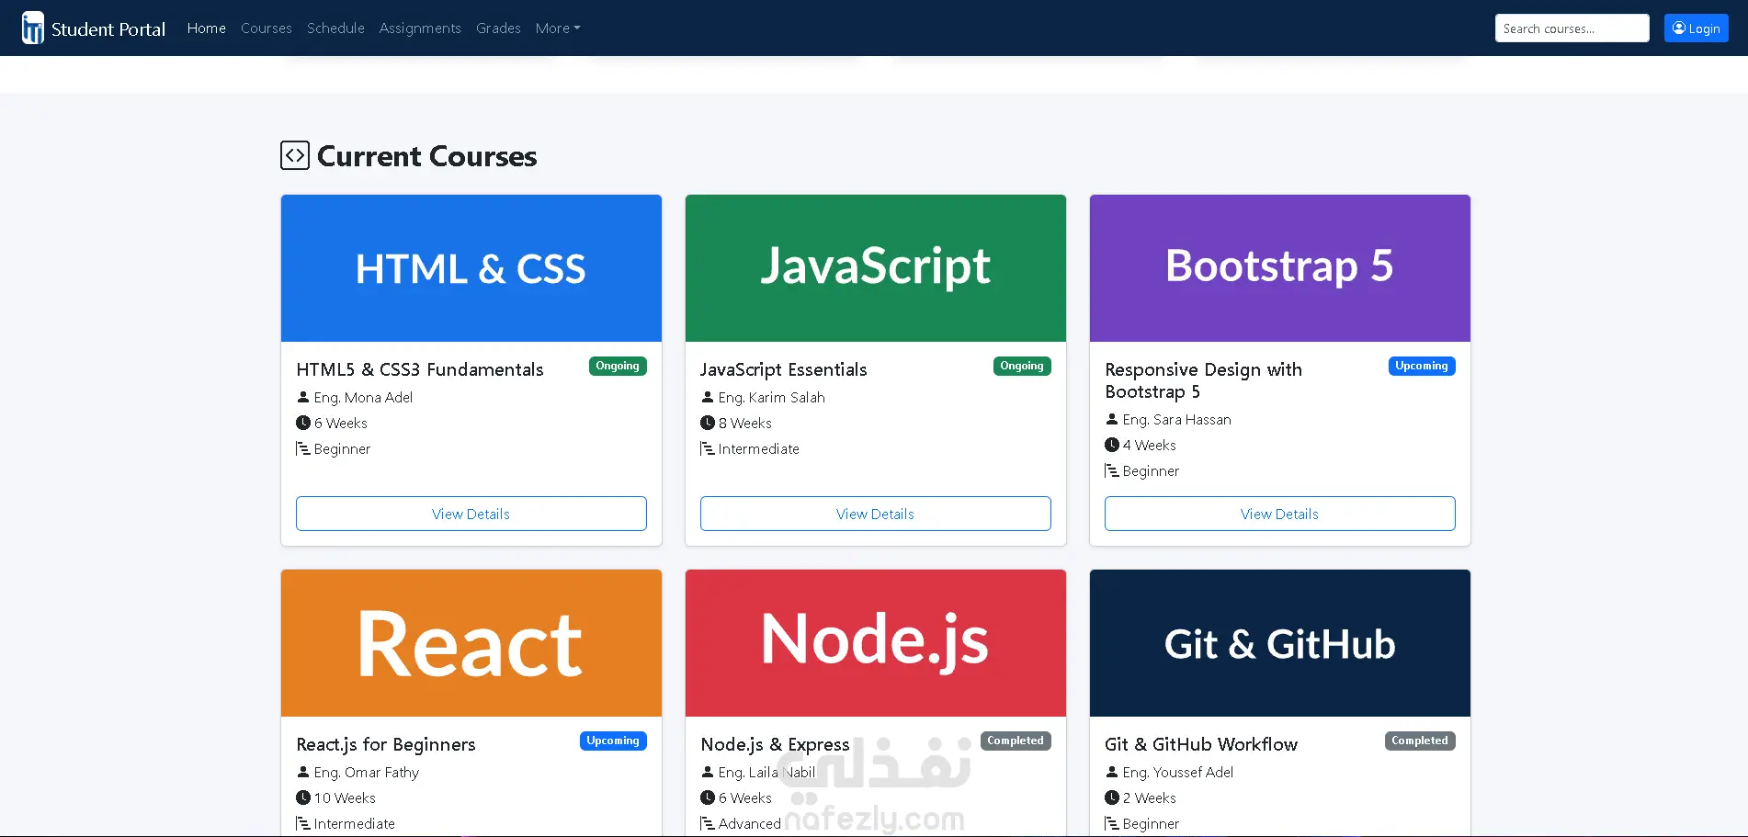
Task: Click the Ongoing badge on HTML5 & CSS3 card
Action: click(618, 366)
